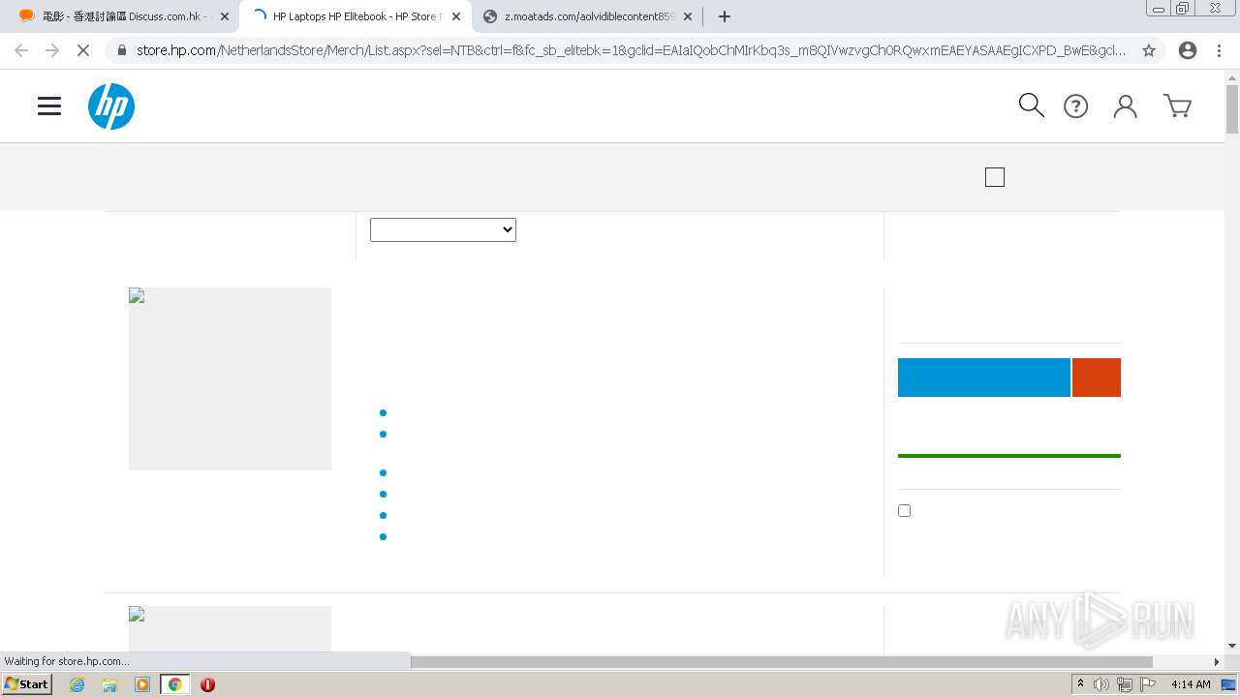This screenshot has width=1240, height=697.
Task: Open Chrome's three-dot menu
Action: (1219, 50)
